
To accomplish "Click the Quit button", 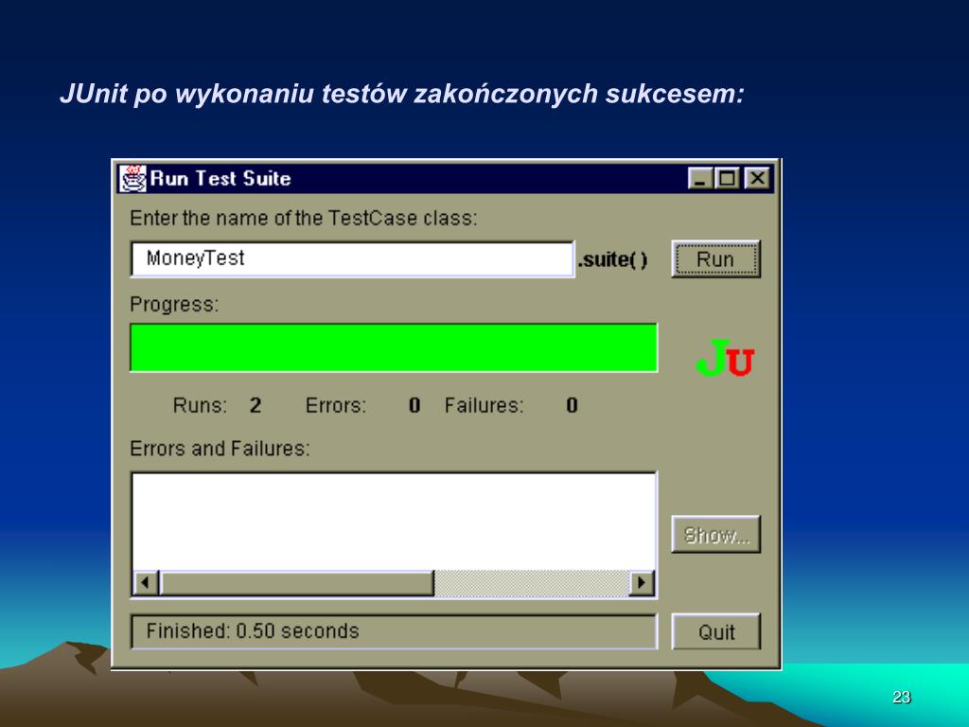I will point(715,631).
